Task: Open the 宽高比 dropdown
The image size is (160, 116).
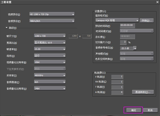Action: [x=50, y=43]
